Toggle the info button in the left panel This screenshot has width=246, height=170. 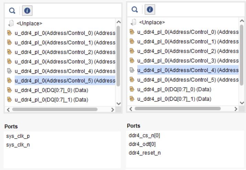[x=26, y=11]
